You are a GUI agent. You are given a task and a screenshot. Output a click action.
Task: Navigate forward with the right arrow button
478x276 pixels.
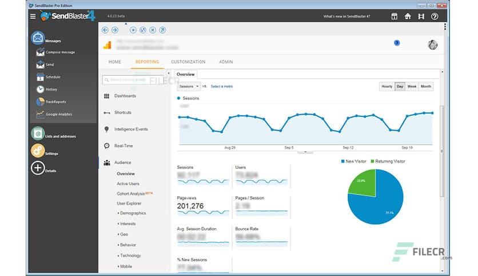(115, 30)
